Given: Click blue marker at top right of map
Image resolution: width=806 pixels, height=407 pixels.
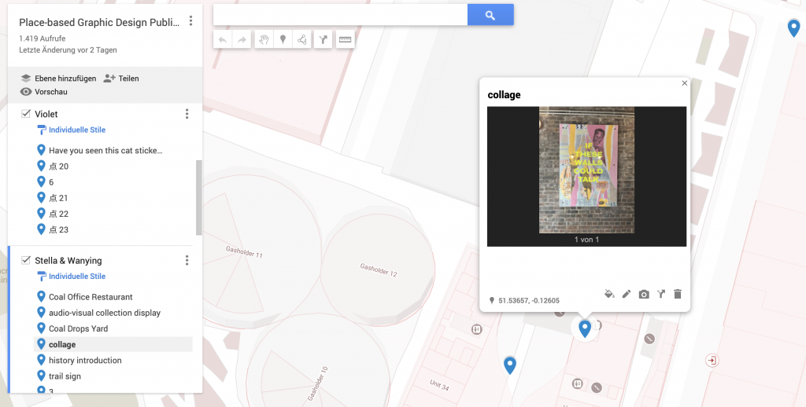Looking at the screenshot, I should pyautogui.click(x=793, y=27).
